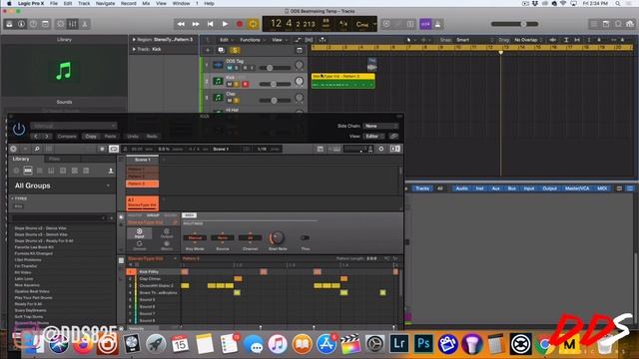Select the Groups browser type icon
The width and height of the screenshot is (639, 359).
28,171
